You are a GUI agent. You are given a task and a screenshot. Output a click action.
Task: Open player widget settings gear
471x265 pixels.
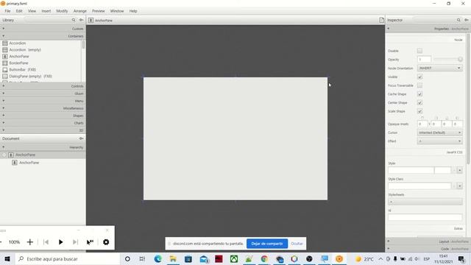[x=106, y=242]
